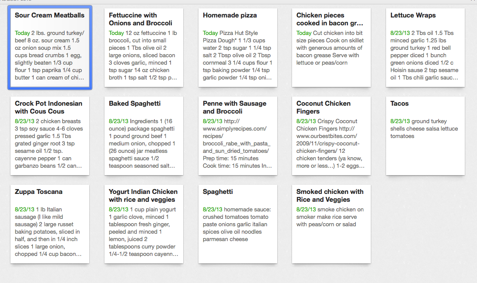Open the Baked Spaghetti note card
Image resolution: width=477 pixels, height=283 pixels.
click(144, 136)
